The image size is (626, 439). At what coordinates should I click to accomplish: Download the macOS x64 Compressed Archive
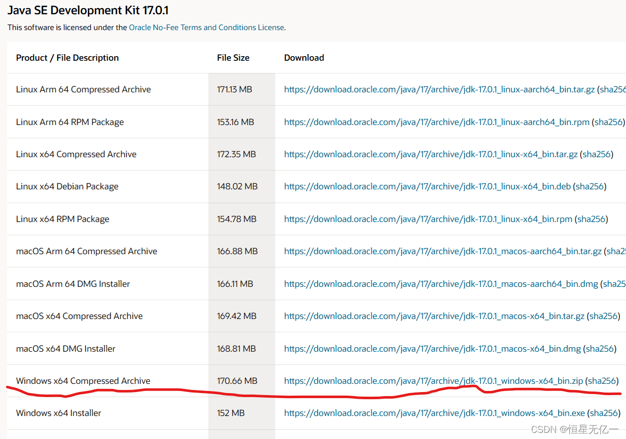(434, 315)
